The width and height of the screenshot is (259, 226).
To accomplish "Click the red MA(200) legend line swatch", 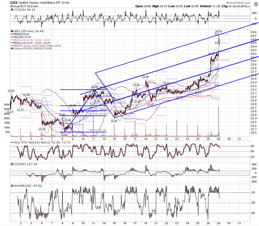I will (x=12, y=37).
